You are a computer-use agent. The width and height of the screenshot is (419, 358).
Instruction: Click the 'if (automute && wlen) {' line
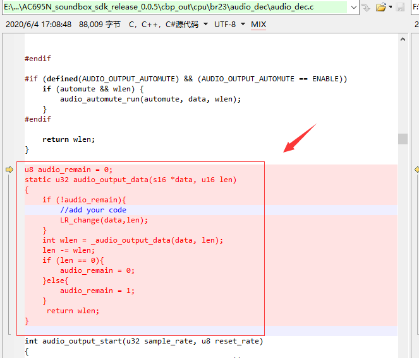coord(93,89)
